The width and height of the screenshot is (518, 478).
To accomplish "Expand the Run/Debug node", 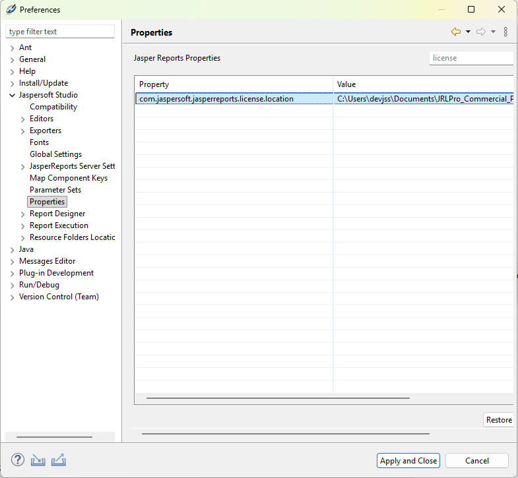I will pyautogui.click(x=13, y=286).
